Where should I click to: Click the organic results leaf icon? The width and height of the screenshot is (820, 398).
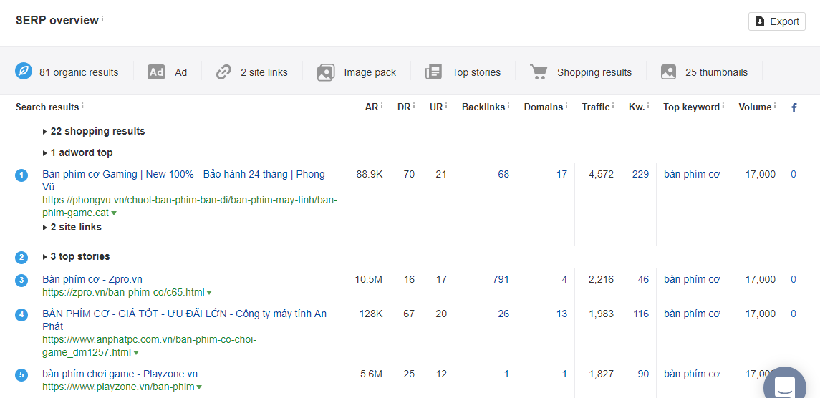click(x=24, y=72)
